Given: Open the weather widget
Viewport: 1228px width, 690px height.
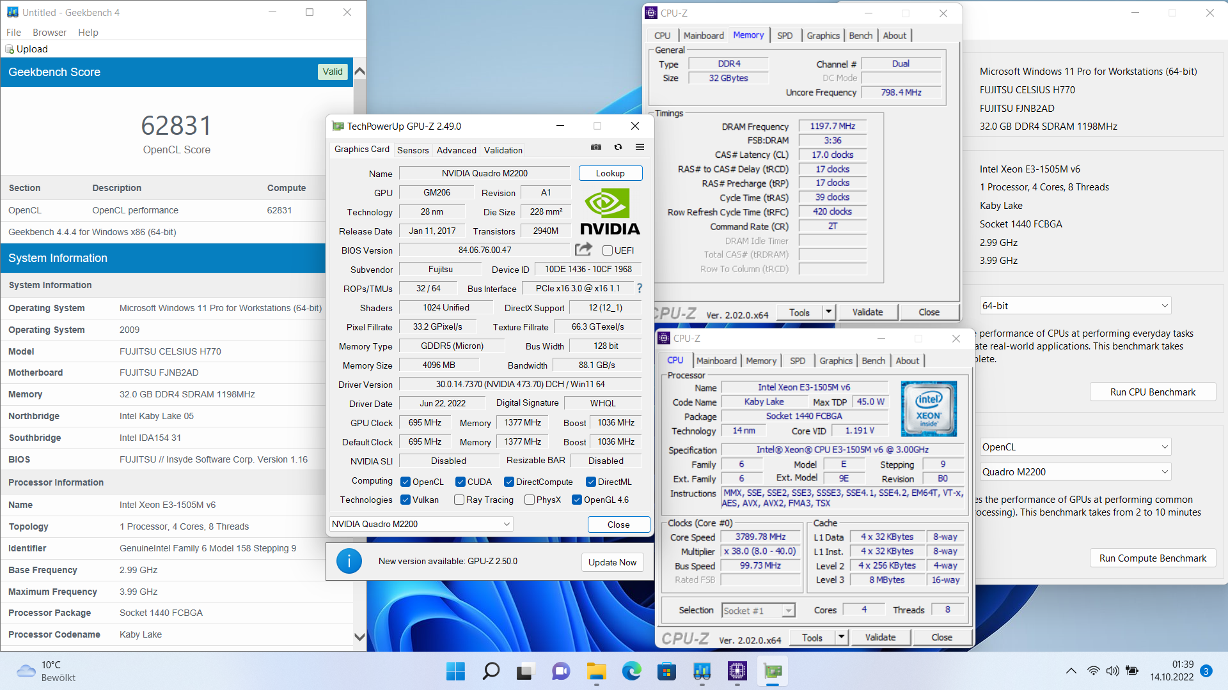Looking at the screenshot, I should pyautogui.click(x=46, y=671).
